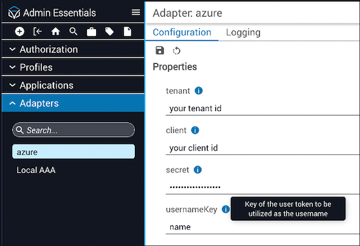Collapse the Adapters section
The image size is (360, 246).
point(73,103)
